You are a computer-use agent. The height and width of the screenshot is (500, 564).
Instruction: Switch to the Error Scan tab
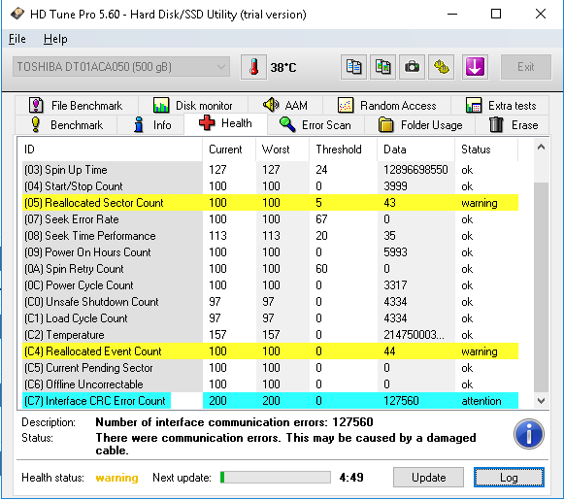pos(315,125)
